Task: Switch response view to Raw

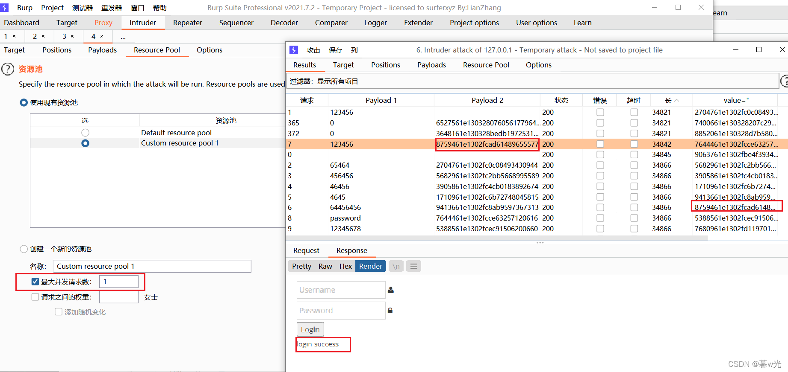Action: point(325,266)
